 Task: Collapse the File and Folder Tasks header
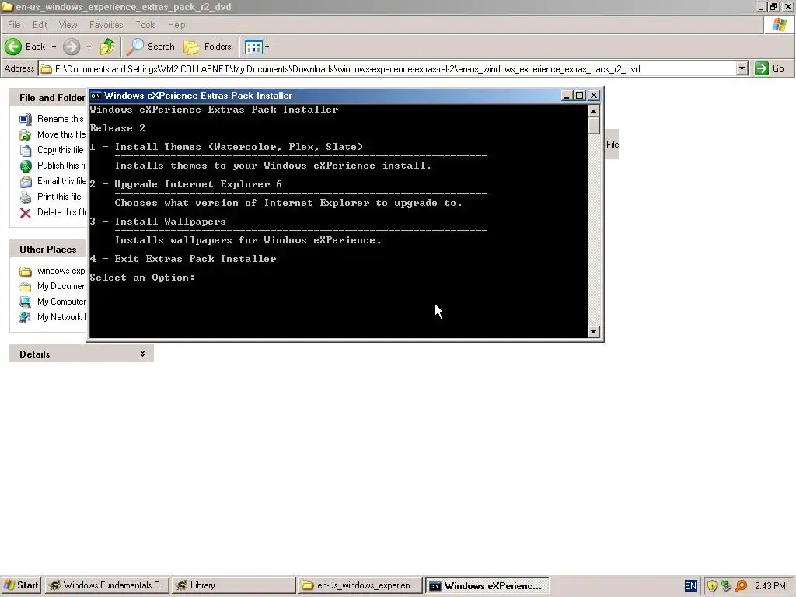pyautogui.click(x=48, y=97)
